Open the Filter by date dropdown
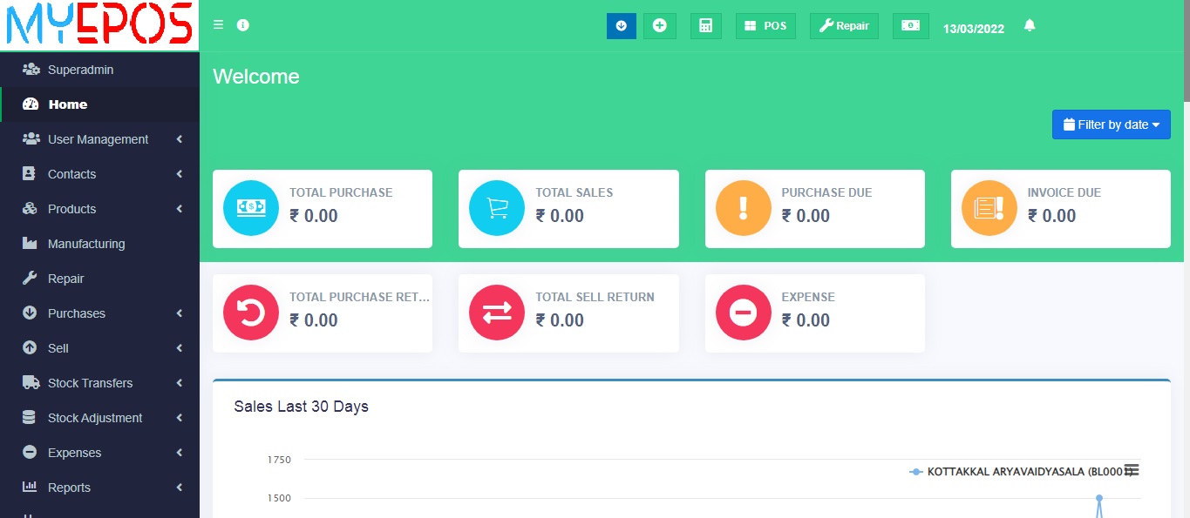1190x518 pixels. pos(1112,124)
